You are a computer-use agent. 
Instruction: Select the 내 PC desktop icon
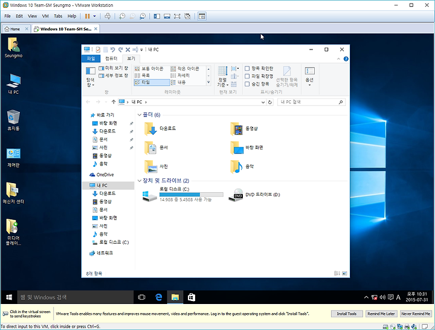pos(13,84)
